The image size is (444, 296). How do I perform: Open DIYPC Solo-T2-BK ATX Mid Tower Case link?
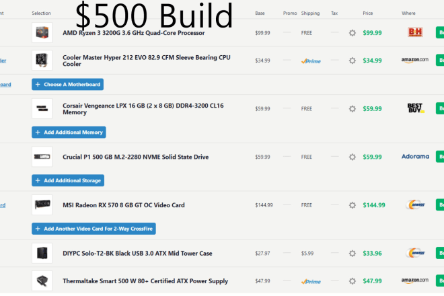click(x=137, y=253)
